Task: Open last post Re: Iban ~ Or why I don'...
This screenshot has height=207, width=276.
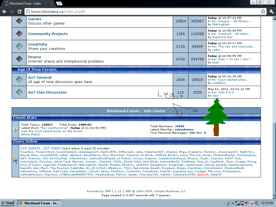Action: (x=232, y=59)
